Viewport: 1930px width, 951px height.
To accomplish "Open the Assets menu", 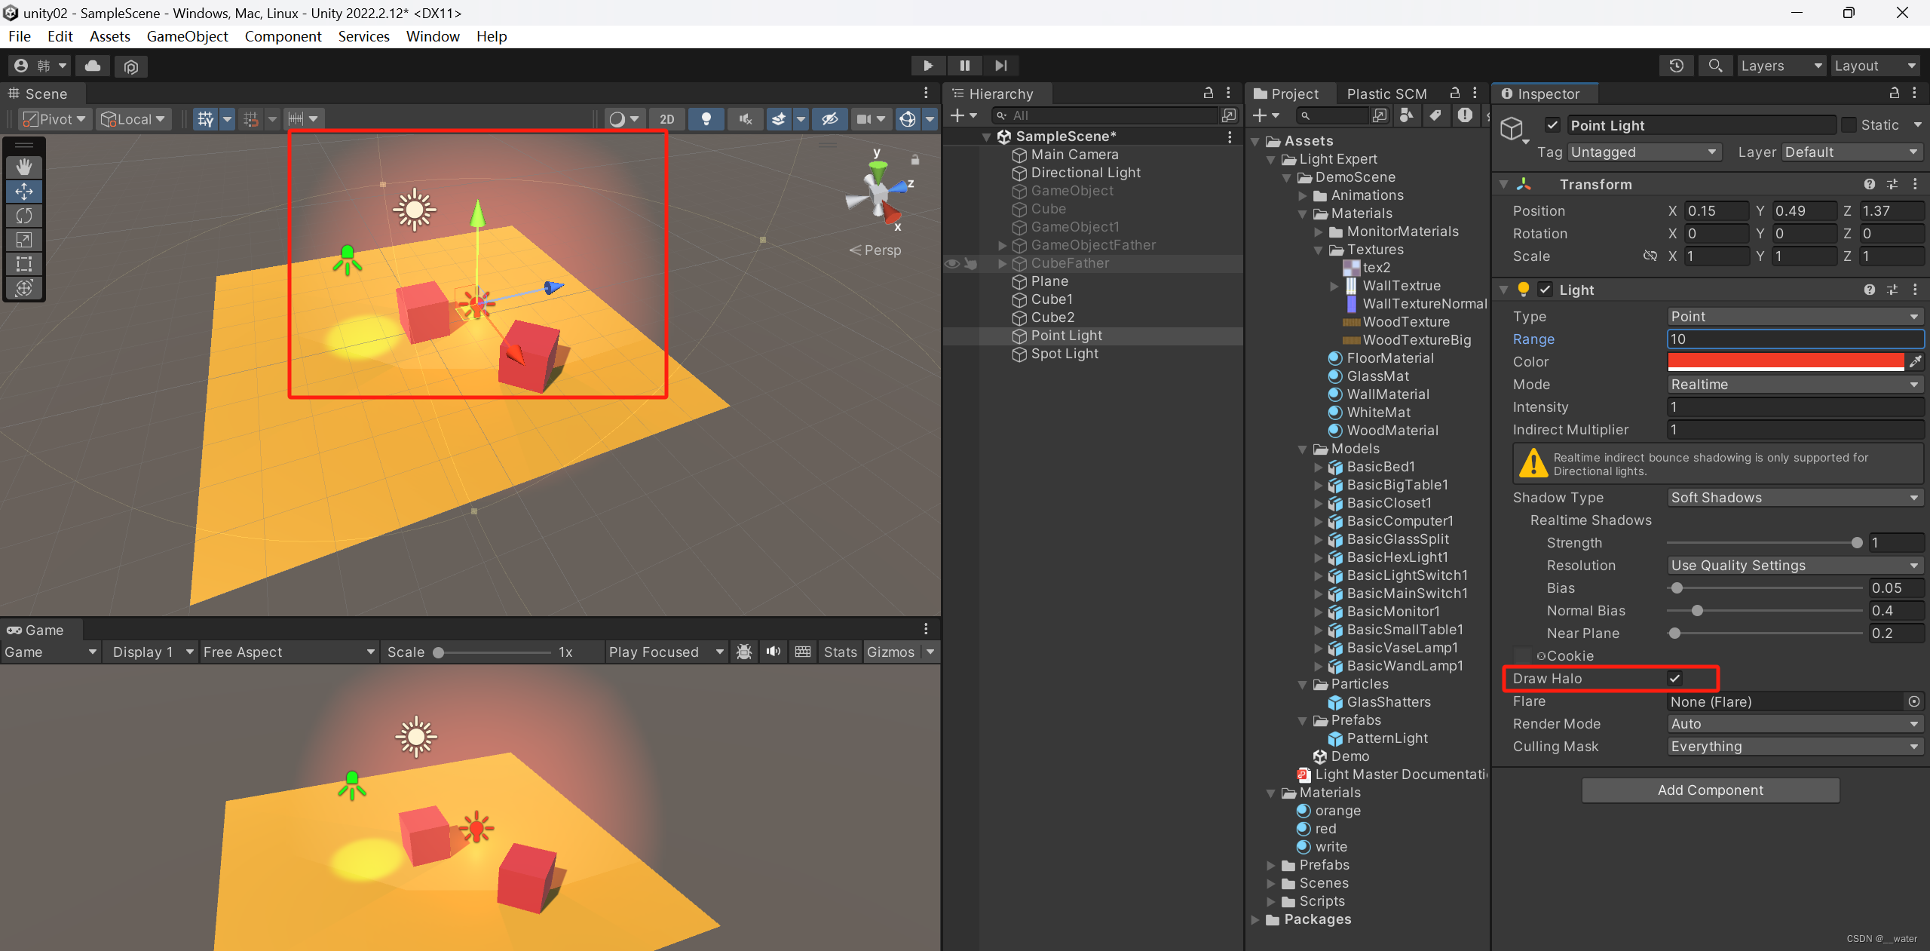I will click(x=110, y=36).
